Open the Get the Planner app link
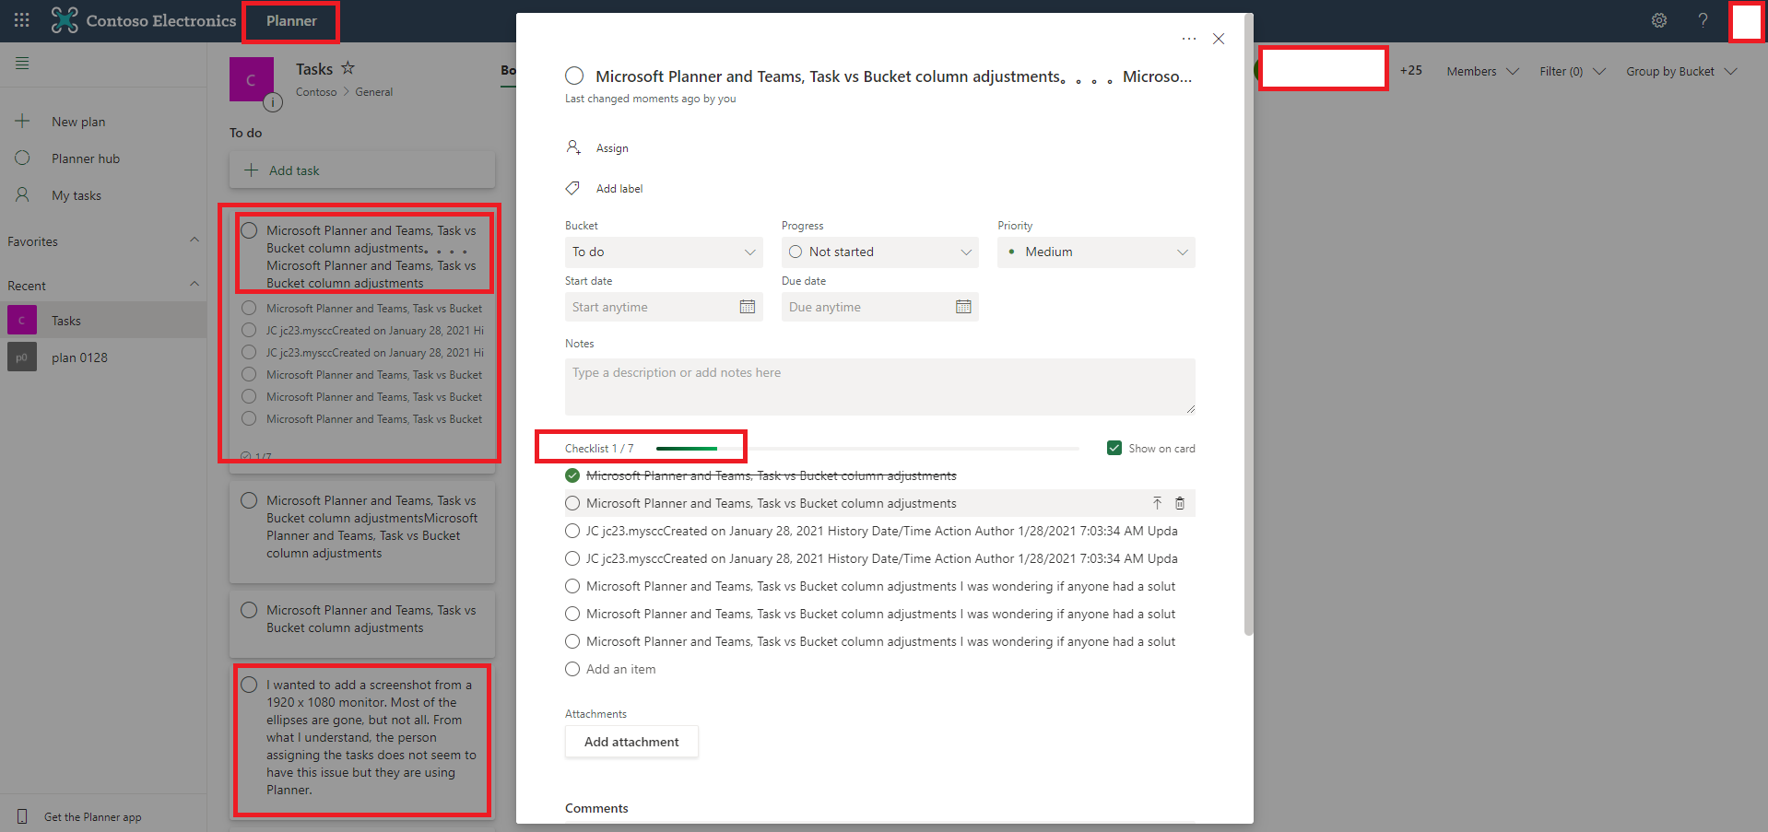1768x832 pixels. [92, 816]
